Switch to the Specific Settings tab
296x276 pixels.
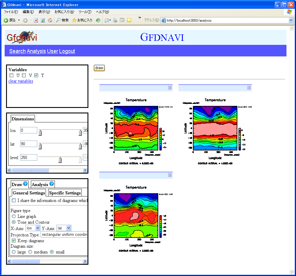click(x=65, y=193)
